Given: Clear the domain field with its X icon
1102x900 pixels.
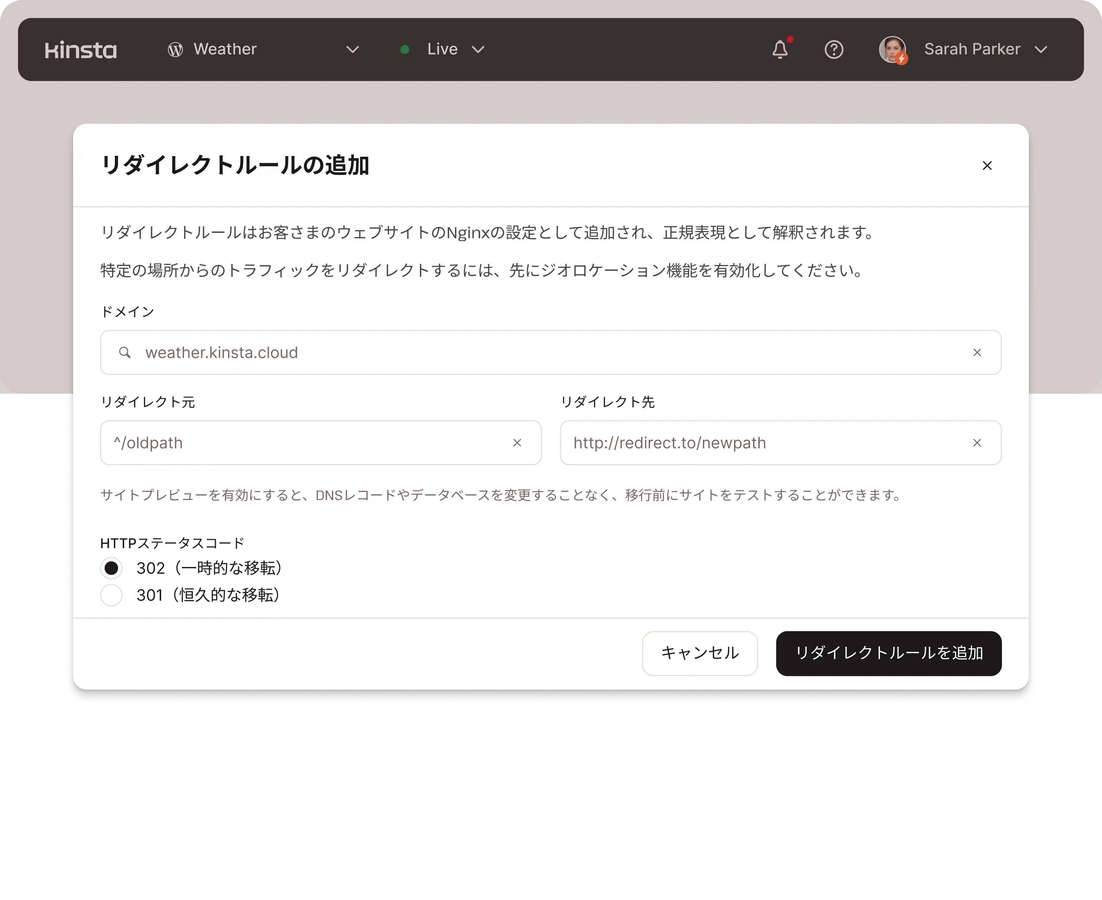Looking at the screenshot, I should 977,353.
